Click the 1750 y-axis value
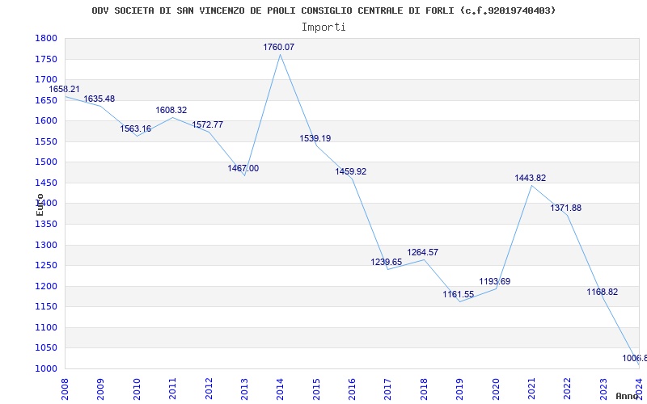The image size is (647, 404). tap(46, 59)
